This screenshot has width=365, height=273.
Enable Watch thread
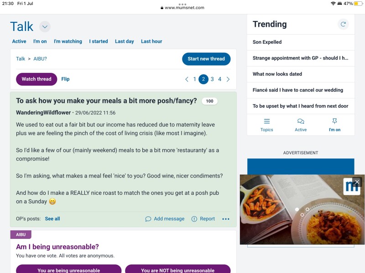click(36, 79)
